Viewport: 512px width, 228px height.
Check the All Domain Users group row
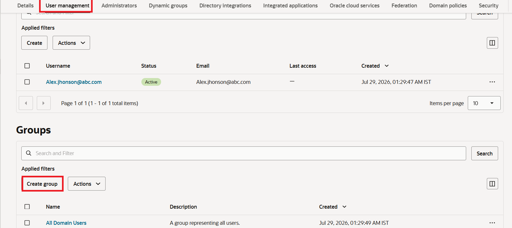pyautogui.click(x=27, y=223)
